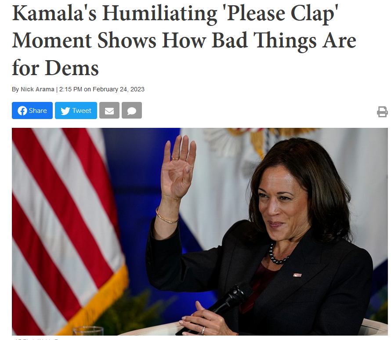Click the water glass in photo
Screen dimensions: 391x340
click(x=88, y=331)
